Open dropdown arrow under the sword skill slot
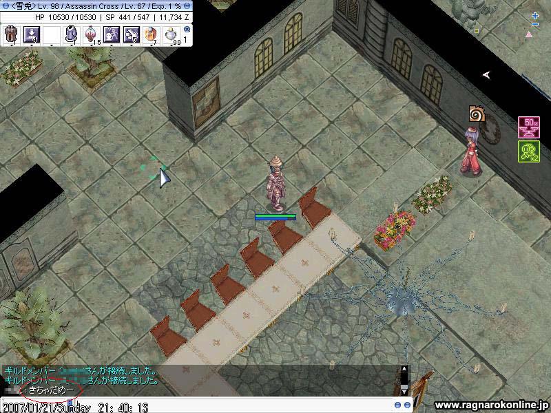Image resolution: width=551 pixels, height=413 pixels. (132, 45)
